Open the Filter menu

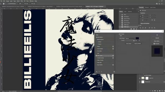click(x=22, y=1)
